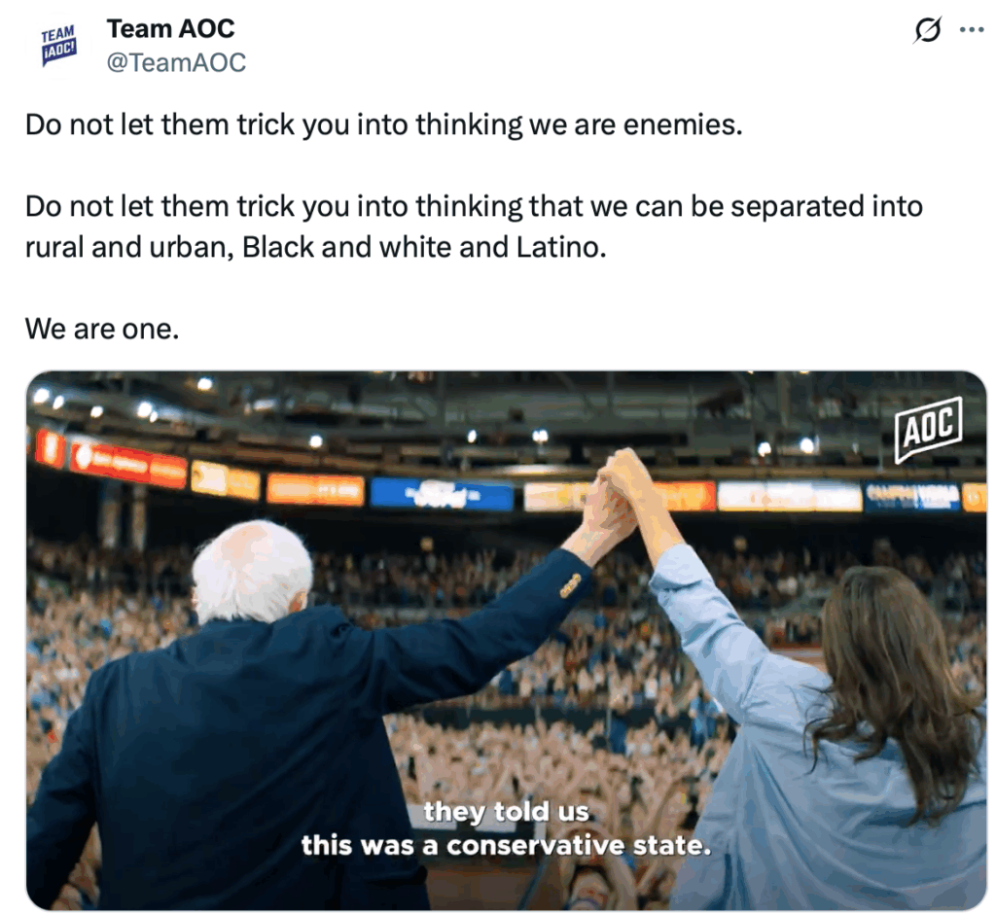
Task: Click the sentence ending with 'we are enemies.'
Action: [x=383, y=124]
